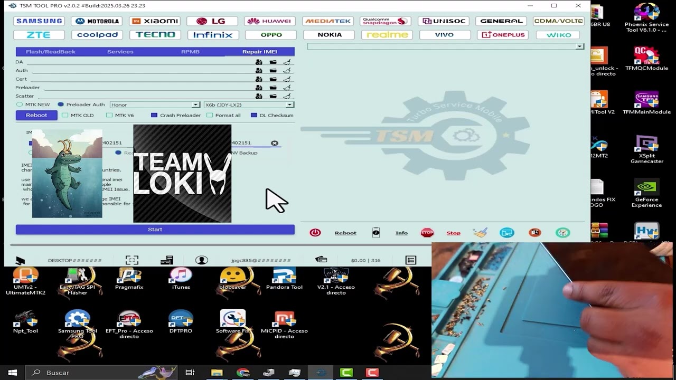The height and width of the screenshot is (380, 676).
Task: Open iTunes desktop shortcut
Action: coord(181,279)
